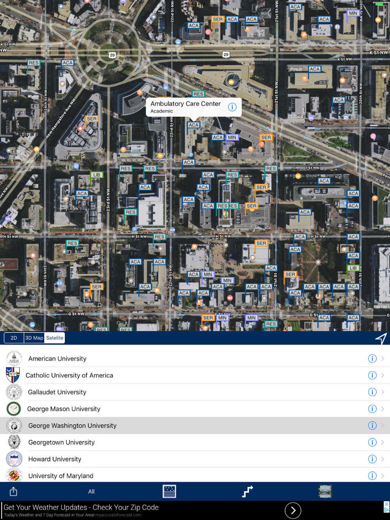Switch the map to 2D mode
Viewport: 390px width, 520px height.
click(14, 338)
